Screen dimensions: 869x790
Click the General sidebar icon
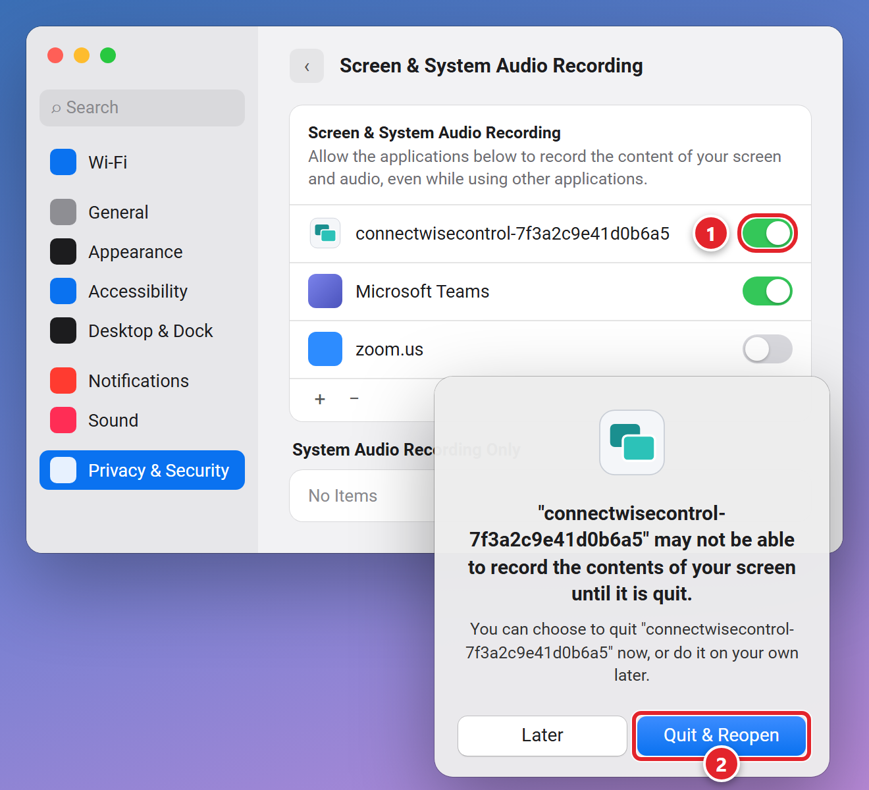(63, 212)
